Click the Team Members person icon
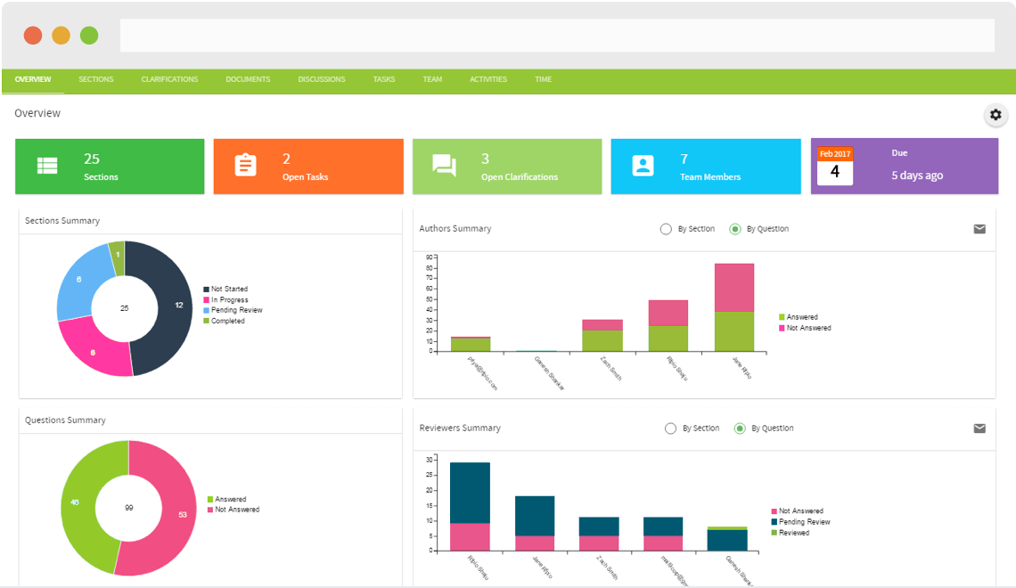Viewport: 1016px width, 588px height. click(x=643, y=166)
